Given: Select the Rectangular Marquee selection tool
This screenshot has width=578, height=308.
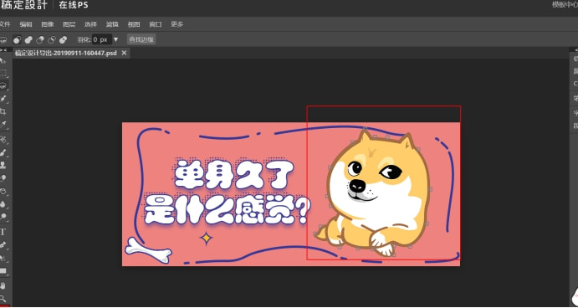Looking at the screenshot, I should tap(3, 73).
